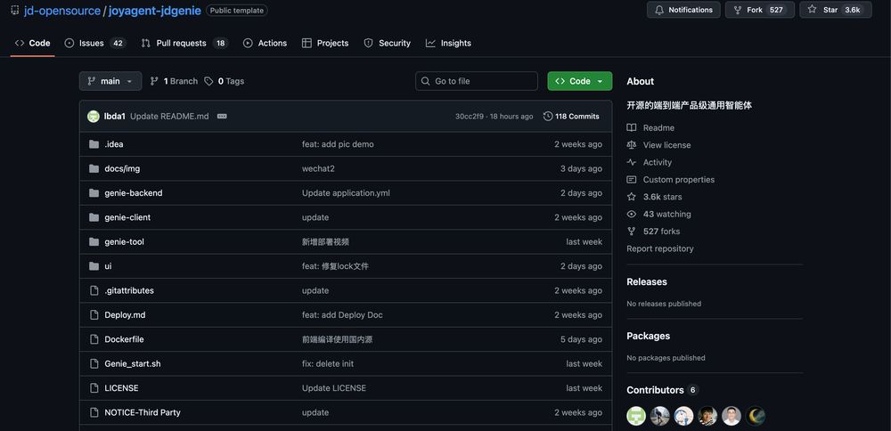
Task: View the Insights tab
Action: tap(448, 43)
